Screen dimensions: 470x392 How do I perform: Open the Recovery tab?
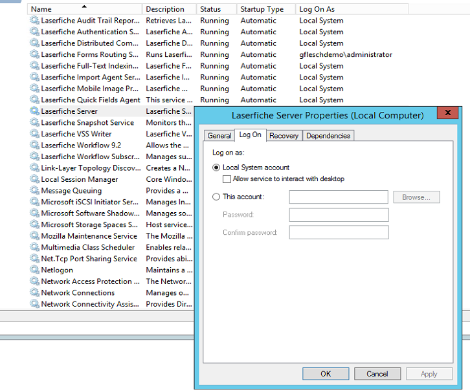[284, 136]
